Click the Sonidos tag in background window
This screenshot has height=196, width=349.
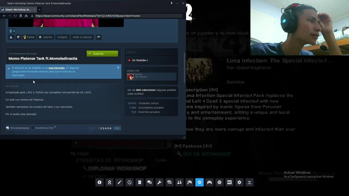[x=235, y=82]
